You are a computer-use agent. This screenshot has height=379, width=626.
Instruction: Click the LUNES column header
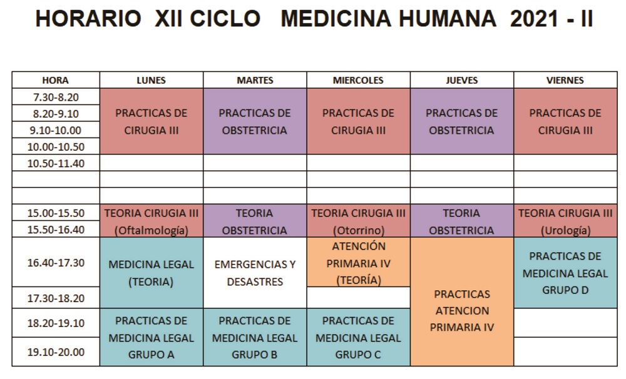pos(151,80)
